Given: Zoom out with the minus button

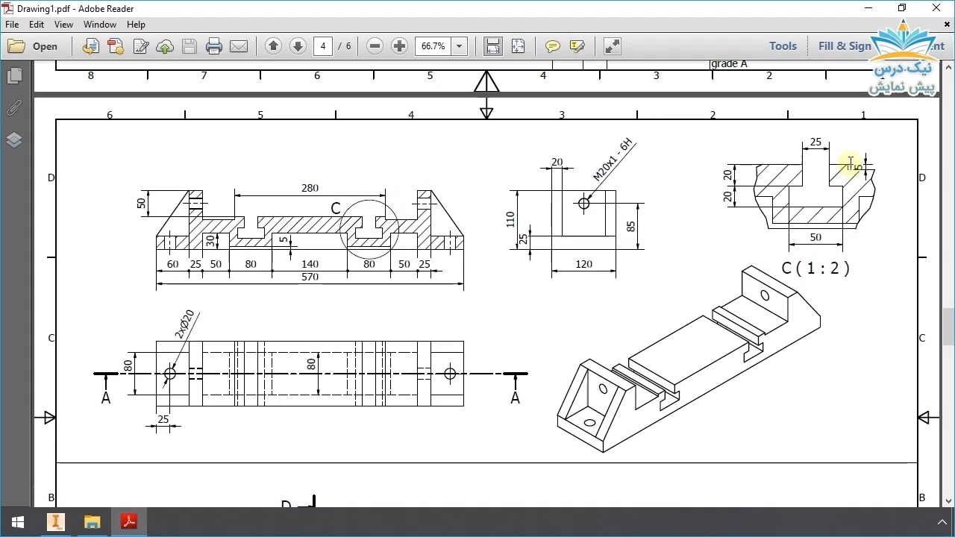Looking at the screenshot, I should (x=375, y=46).
